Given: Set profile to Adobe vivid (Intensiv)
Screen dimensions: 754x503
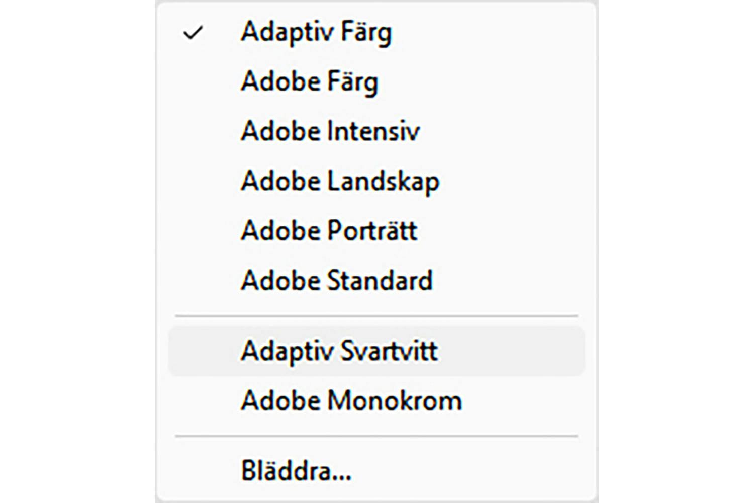Looking at the screenshot, I should [x=330, y=131].
